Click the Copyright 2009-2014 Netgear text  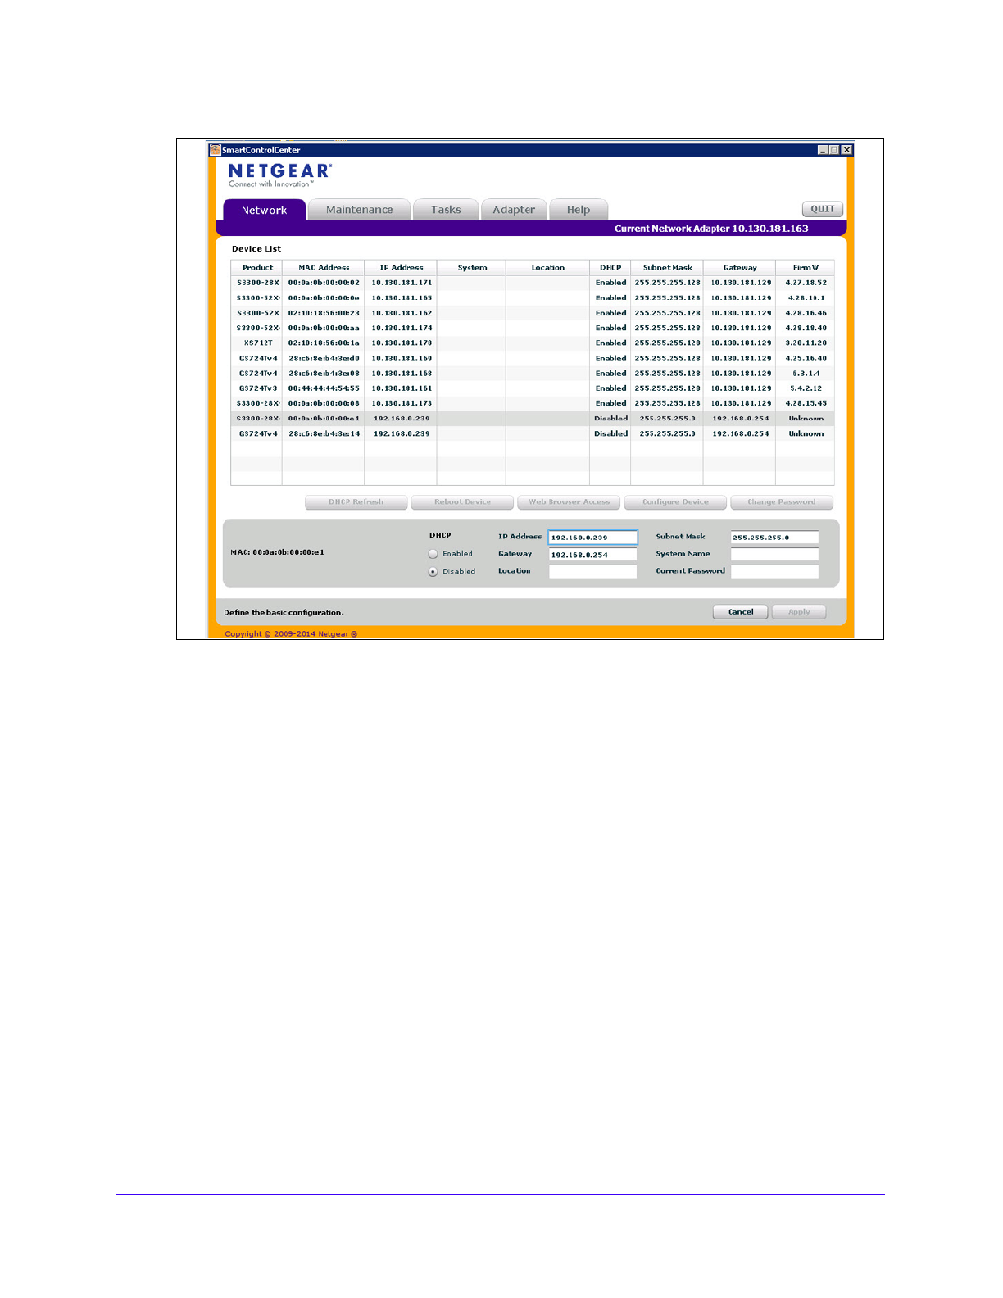[291, 634]
